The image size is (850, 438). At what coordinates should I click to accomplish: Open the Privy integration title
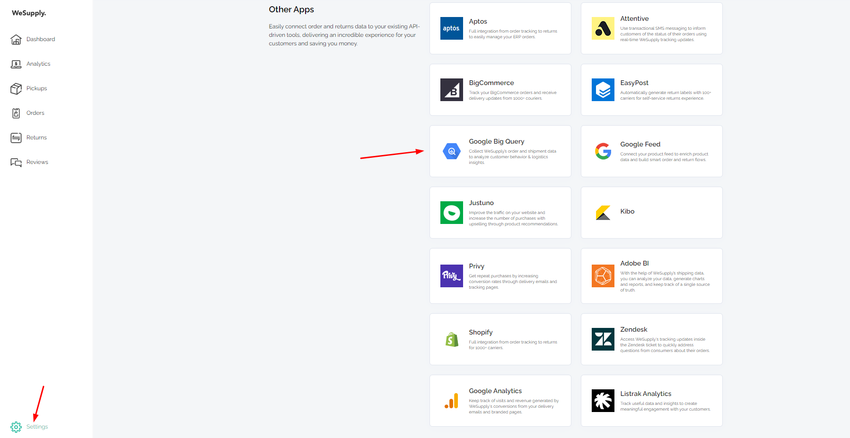(476, 266)
